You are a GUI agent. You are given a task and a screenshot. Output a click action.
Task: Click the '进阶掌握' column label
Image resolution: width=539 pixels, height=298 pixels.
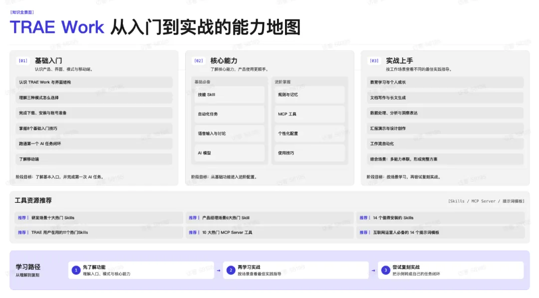coord(282,82)
